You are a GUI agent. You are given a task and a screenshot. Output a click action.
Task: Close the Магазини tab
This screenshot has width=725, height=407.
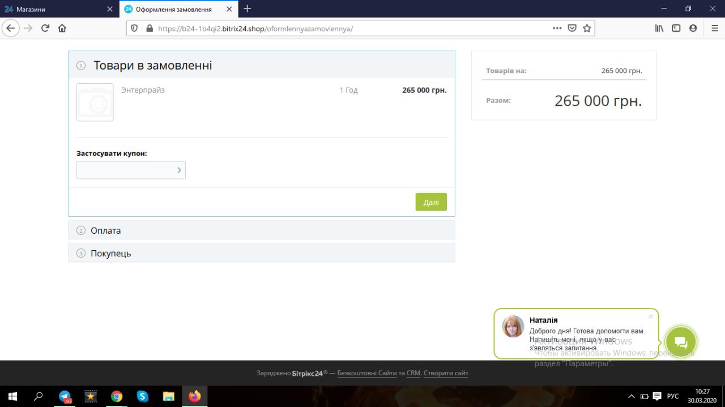(x=110, y=9)
